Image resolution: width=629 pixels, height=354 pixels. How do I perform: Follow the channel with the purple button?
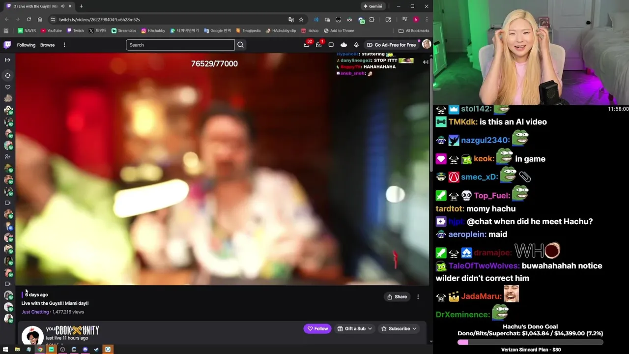click(317, 328)
